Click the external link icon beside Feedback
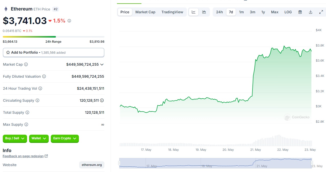Viewport: 326px width, 172px height. click(x=46, y=156)
